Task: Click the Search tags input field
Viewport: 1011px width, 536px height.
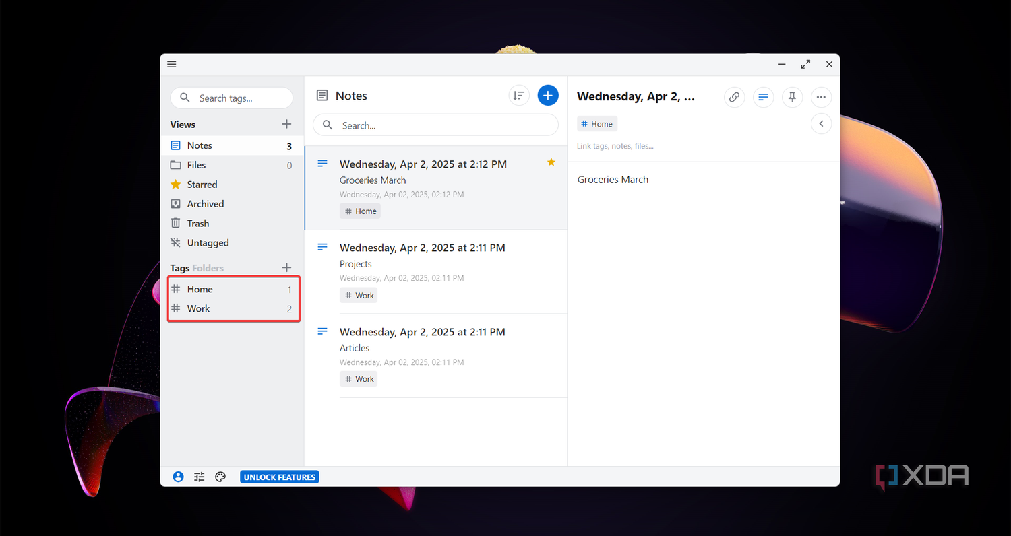Action: pyautogui.click(x=231, y=98)
